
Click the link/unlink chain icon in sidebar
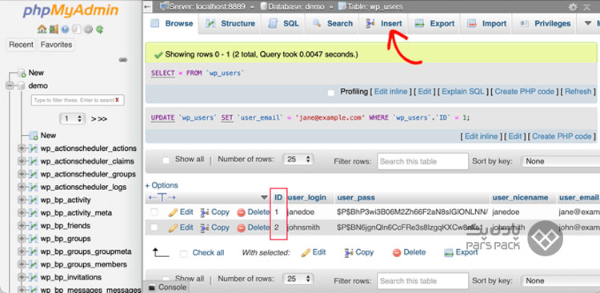[123, 60]
